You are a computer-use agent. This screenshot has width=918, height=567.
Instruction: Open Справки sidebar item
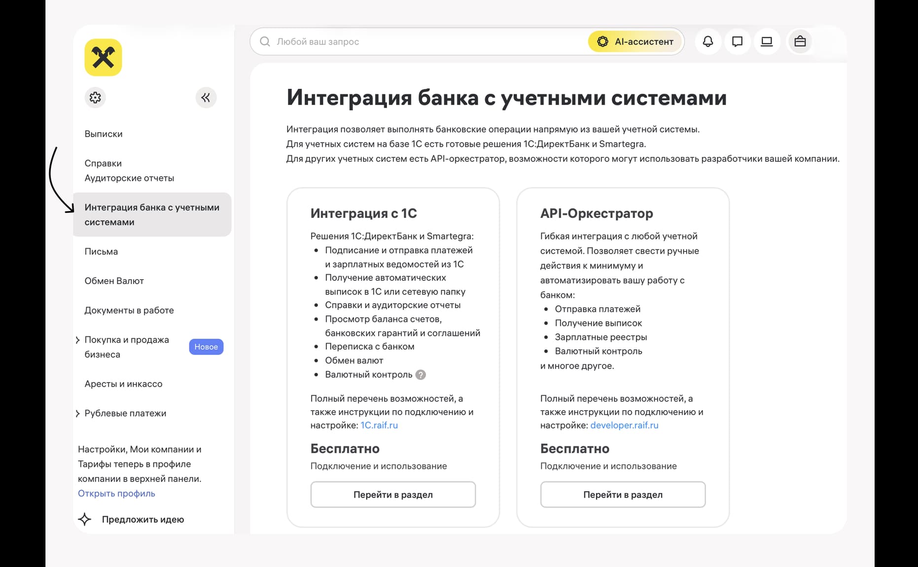coord(103,163)
